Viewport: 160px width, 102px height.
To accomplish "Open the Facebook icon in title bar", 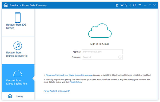I will pos(130,5).
